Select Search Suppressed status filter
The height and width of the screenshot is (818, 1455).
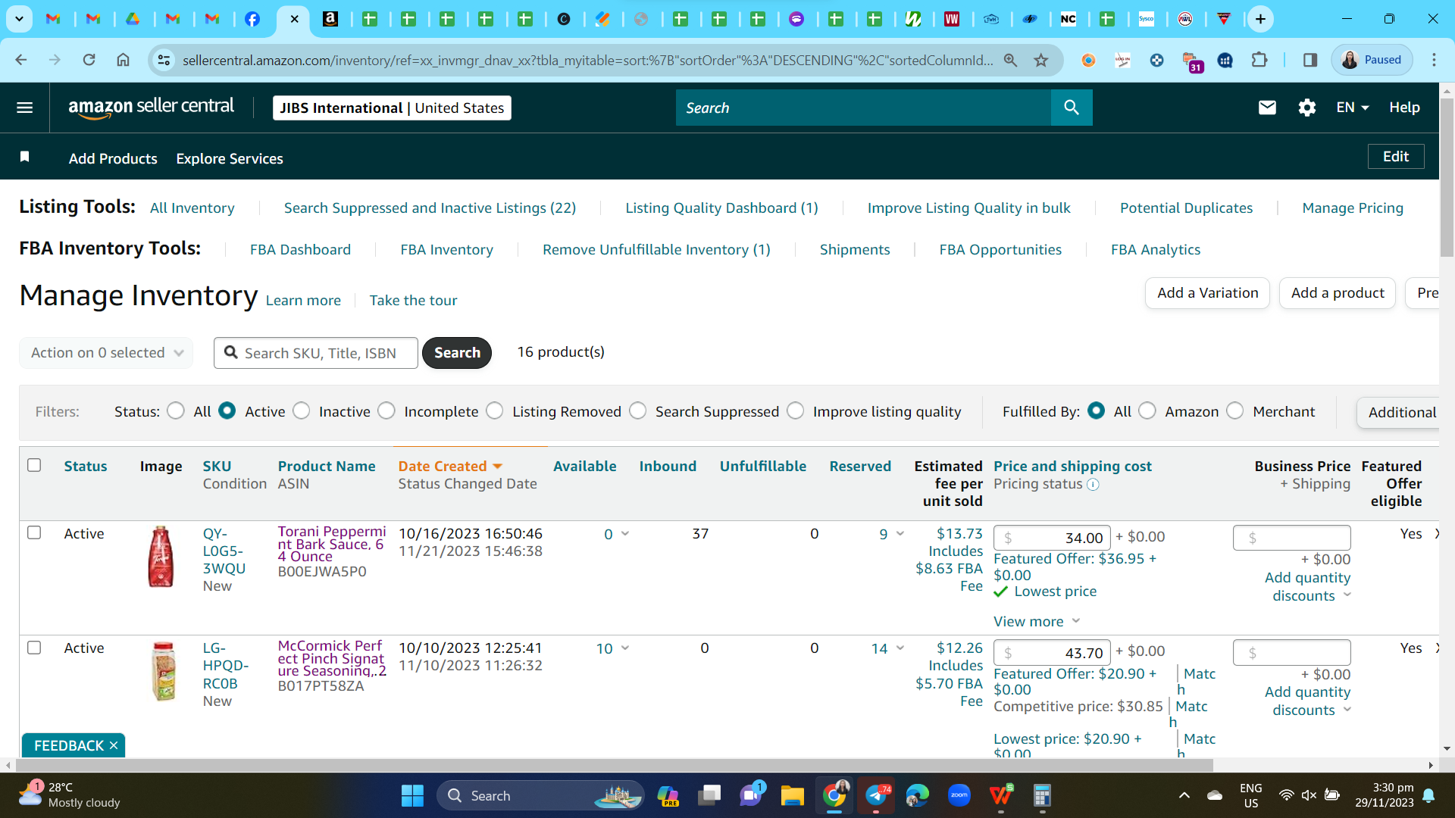pyautogui.click(x=638, y=411)
